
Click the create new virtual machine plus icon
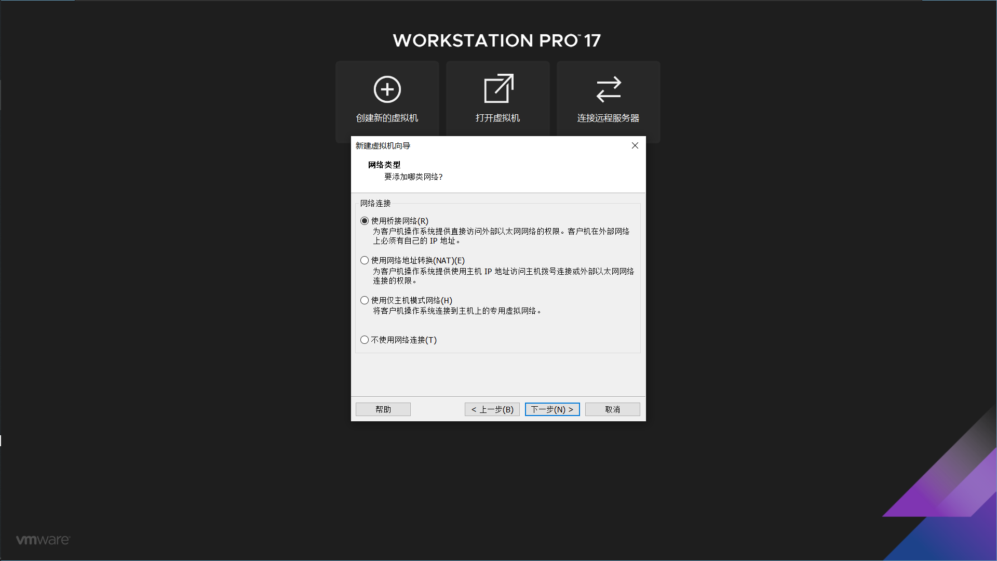[x=387, y=89]
